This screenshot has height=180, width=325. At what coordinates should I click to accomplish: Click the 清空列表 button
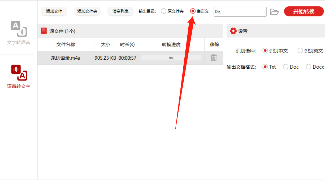(x=120, y=11)
